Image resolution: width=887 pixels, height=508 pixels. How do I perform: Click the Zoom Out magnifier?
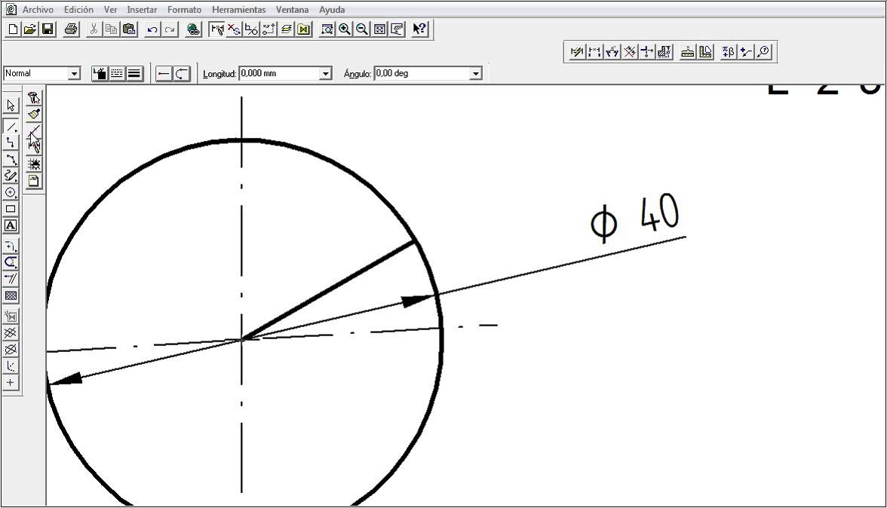point(362,29)
